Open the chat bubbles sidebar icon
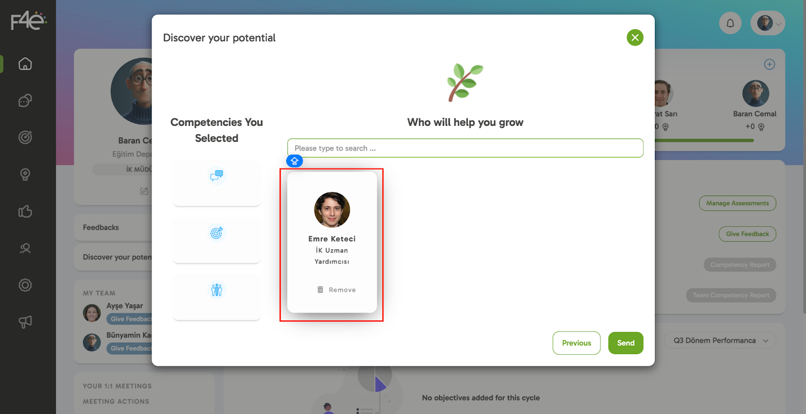806x414 pixels. coord(25,101)
